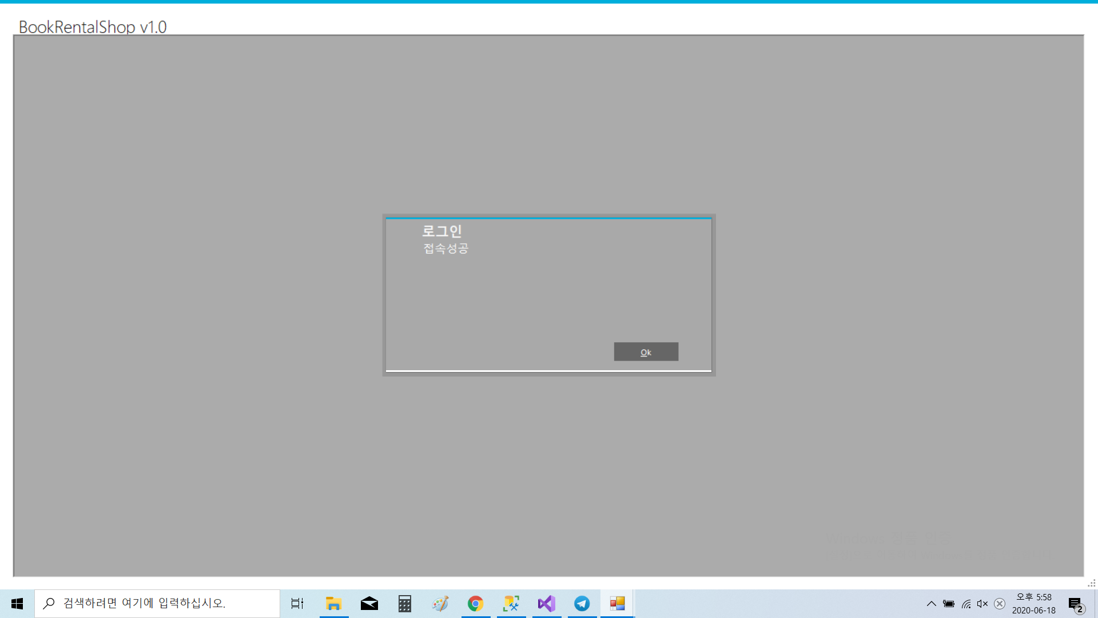The width and height of the screenshot is (1098, 618).
Task: Switch to Visual Studio in taskbar
Action: point(546,604)
